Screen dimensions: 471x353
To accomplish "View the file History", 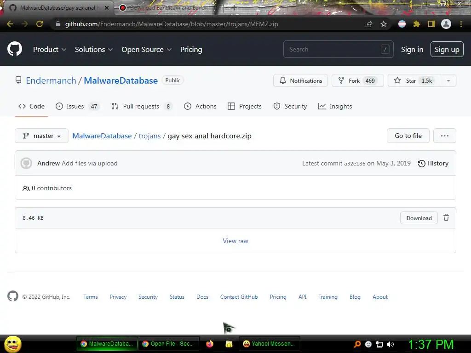I will 433,163.
